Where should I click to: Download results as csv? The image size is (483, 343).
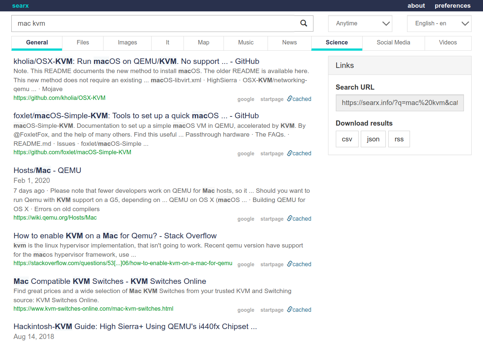point(347,139)
